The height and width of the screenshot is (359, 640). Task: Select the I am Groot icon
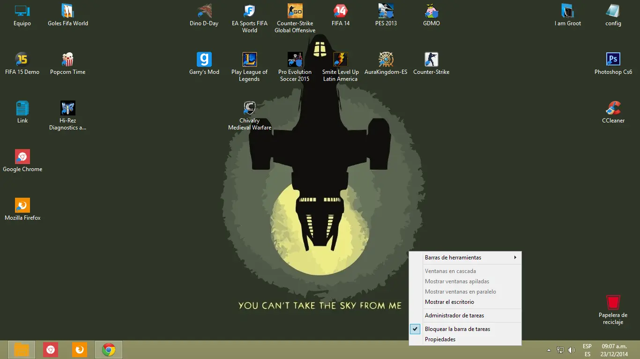[x=568, y=15]
